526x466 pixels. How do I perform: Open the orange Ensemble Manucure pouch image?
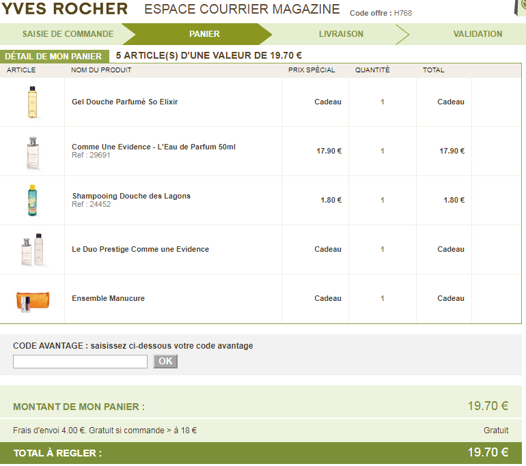(32, 299)
